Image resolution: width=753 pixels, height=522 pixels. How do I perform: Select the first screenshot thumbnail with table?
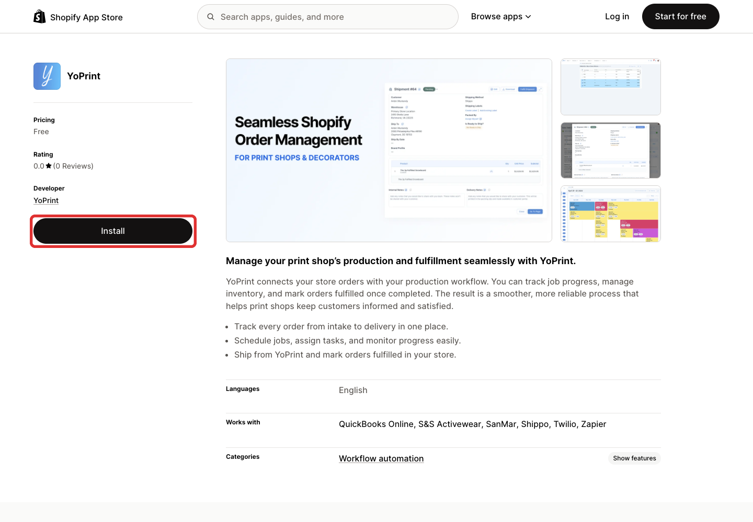[611, 87]
